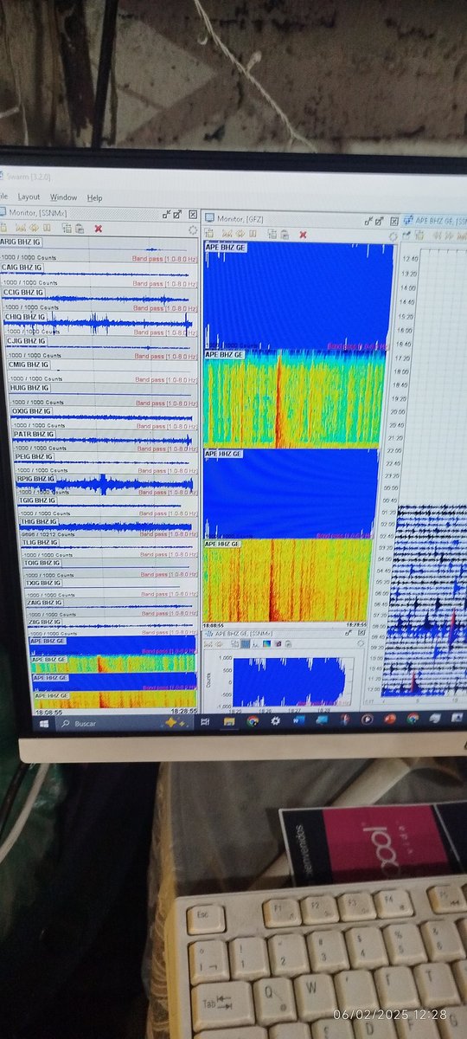Select the TGIG BHZ IG channel label
This screenshot has width=467, height=1039.
tap(37, 500)
